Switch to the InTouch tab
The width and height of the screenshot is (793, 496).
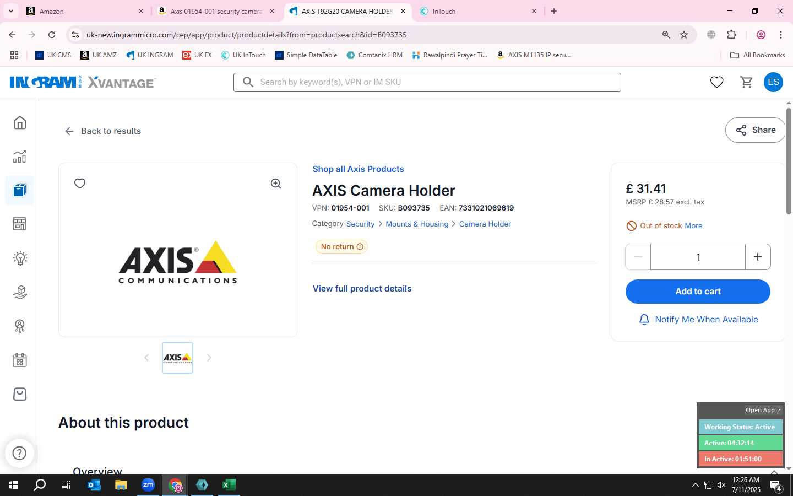point(478,11)
